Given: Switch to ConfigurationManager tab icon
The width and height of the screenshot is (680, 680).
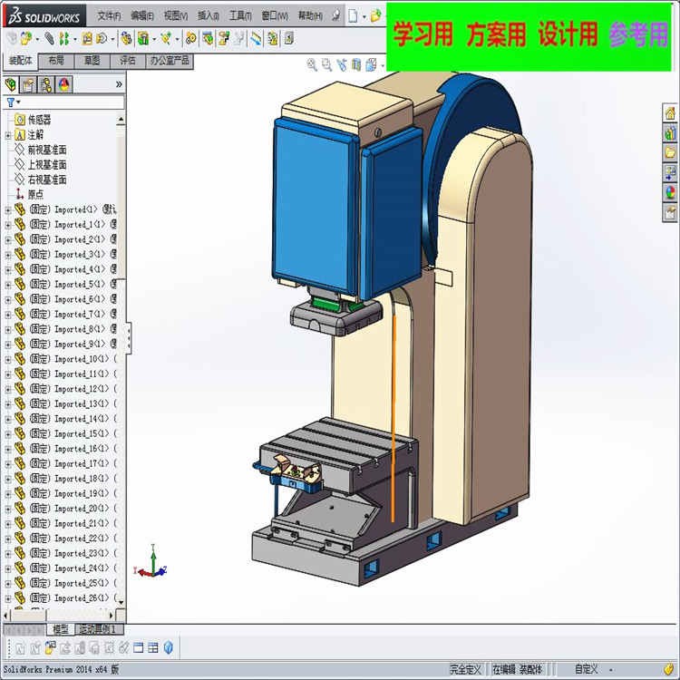Looking at the screenshot, I should (46, 84).
